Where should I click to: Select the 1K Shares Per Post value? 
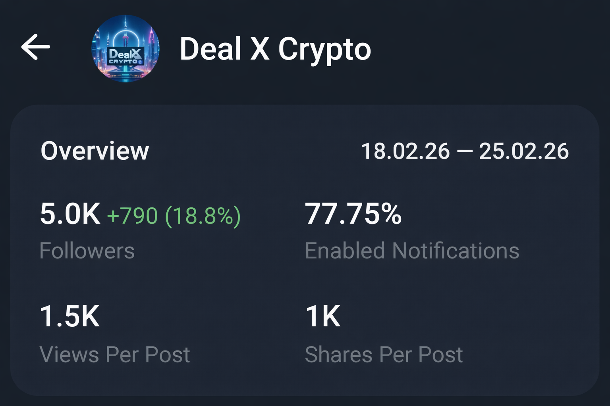[322, 316]
